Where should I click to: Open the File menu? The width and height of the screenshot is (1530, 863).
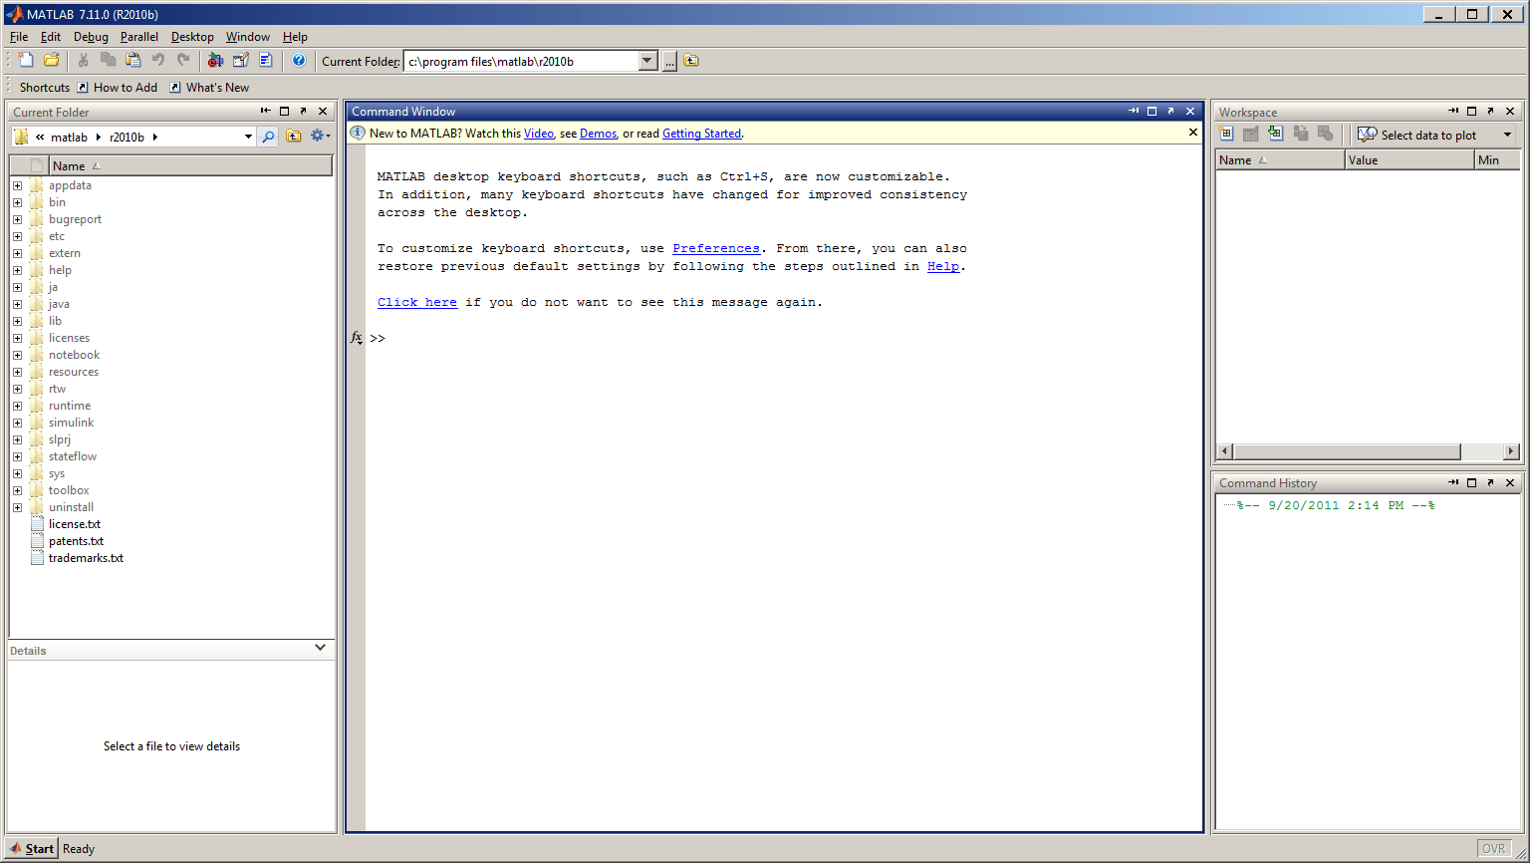coord(19,37)
